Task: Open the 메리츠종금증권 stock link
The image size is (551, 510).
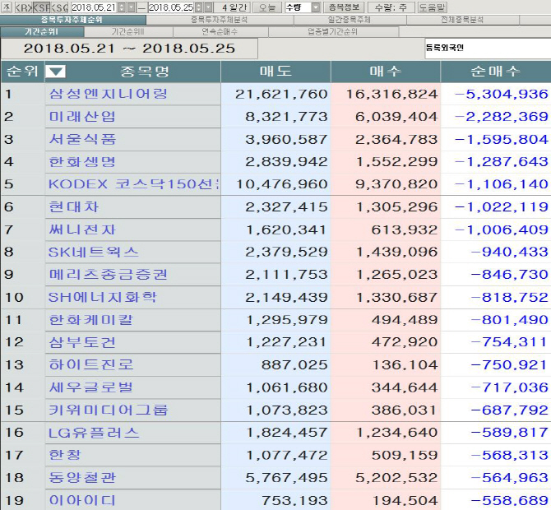Action: 109,275
